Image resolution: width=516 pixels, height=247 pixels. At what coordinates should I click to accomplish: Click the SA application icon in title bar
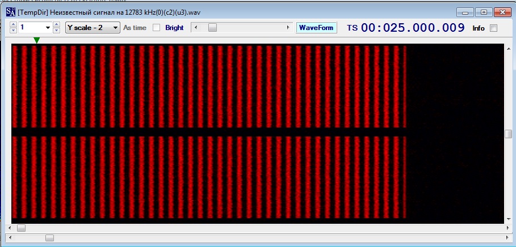point(11,12)
